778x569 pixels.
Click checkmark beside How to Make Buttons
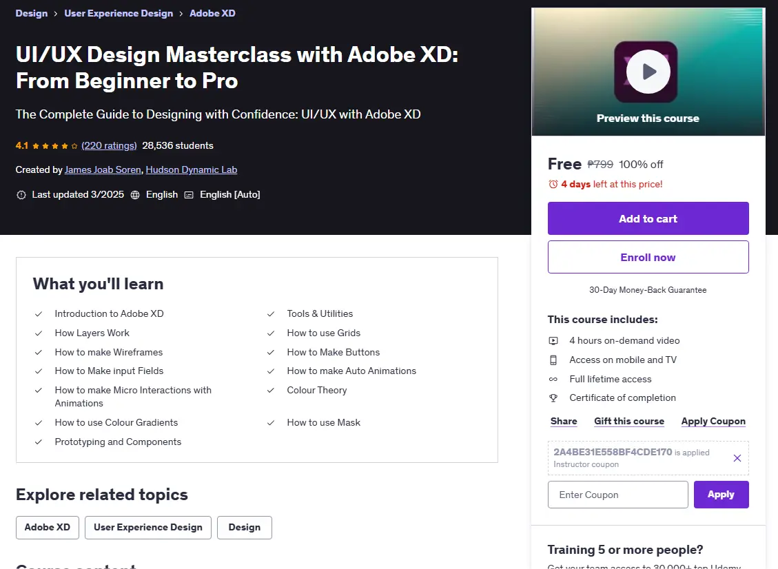pyautogui.click(x=270, y=352)
